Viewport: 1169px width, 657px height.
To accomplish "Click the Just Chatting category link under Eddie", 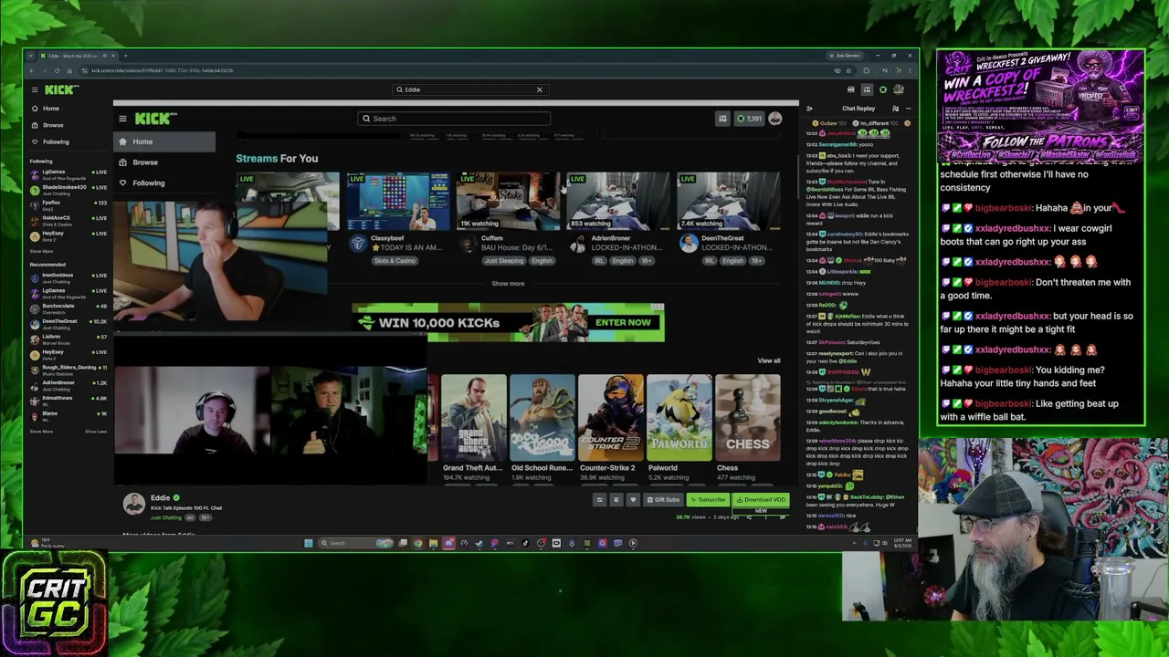I will pos(166,517).
